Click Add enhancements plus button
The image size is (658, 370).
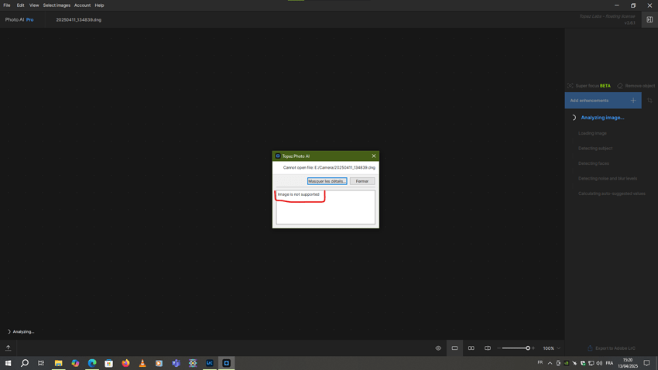click(x=632, y=101)
